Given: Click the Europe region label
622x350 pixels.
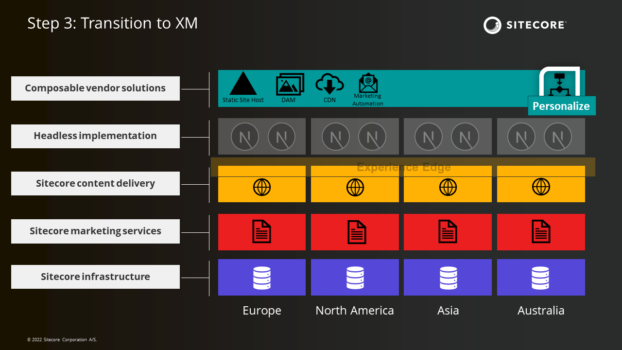Looking at the screenshot, I should coord(262,311).
